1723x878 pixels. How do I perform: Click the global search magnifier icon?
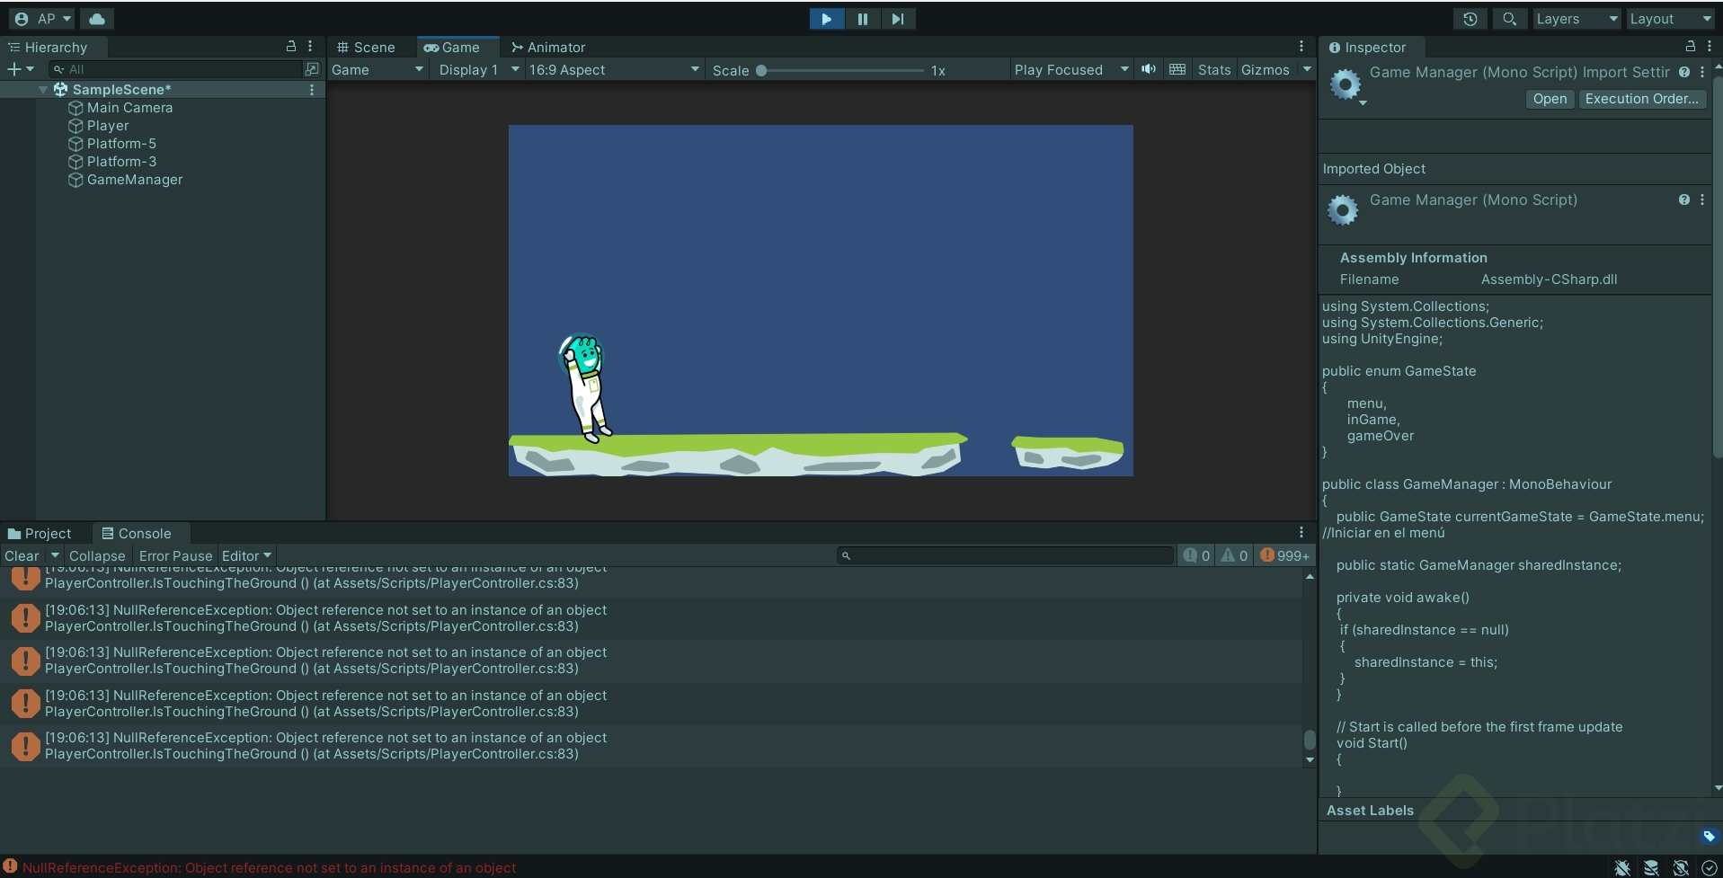(x=1510, y=19)
